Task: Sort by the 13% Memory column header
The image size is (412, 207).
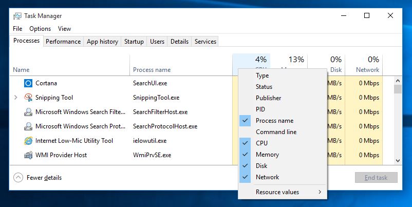Action: 289,61
